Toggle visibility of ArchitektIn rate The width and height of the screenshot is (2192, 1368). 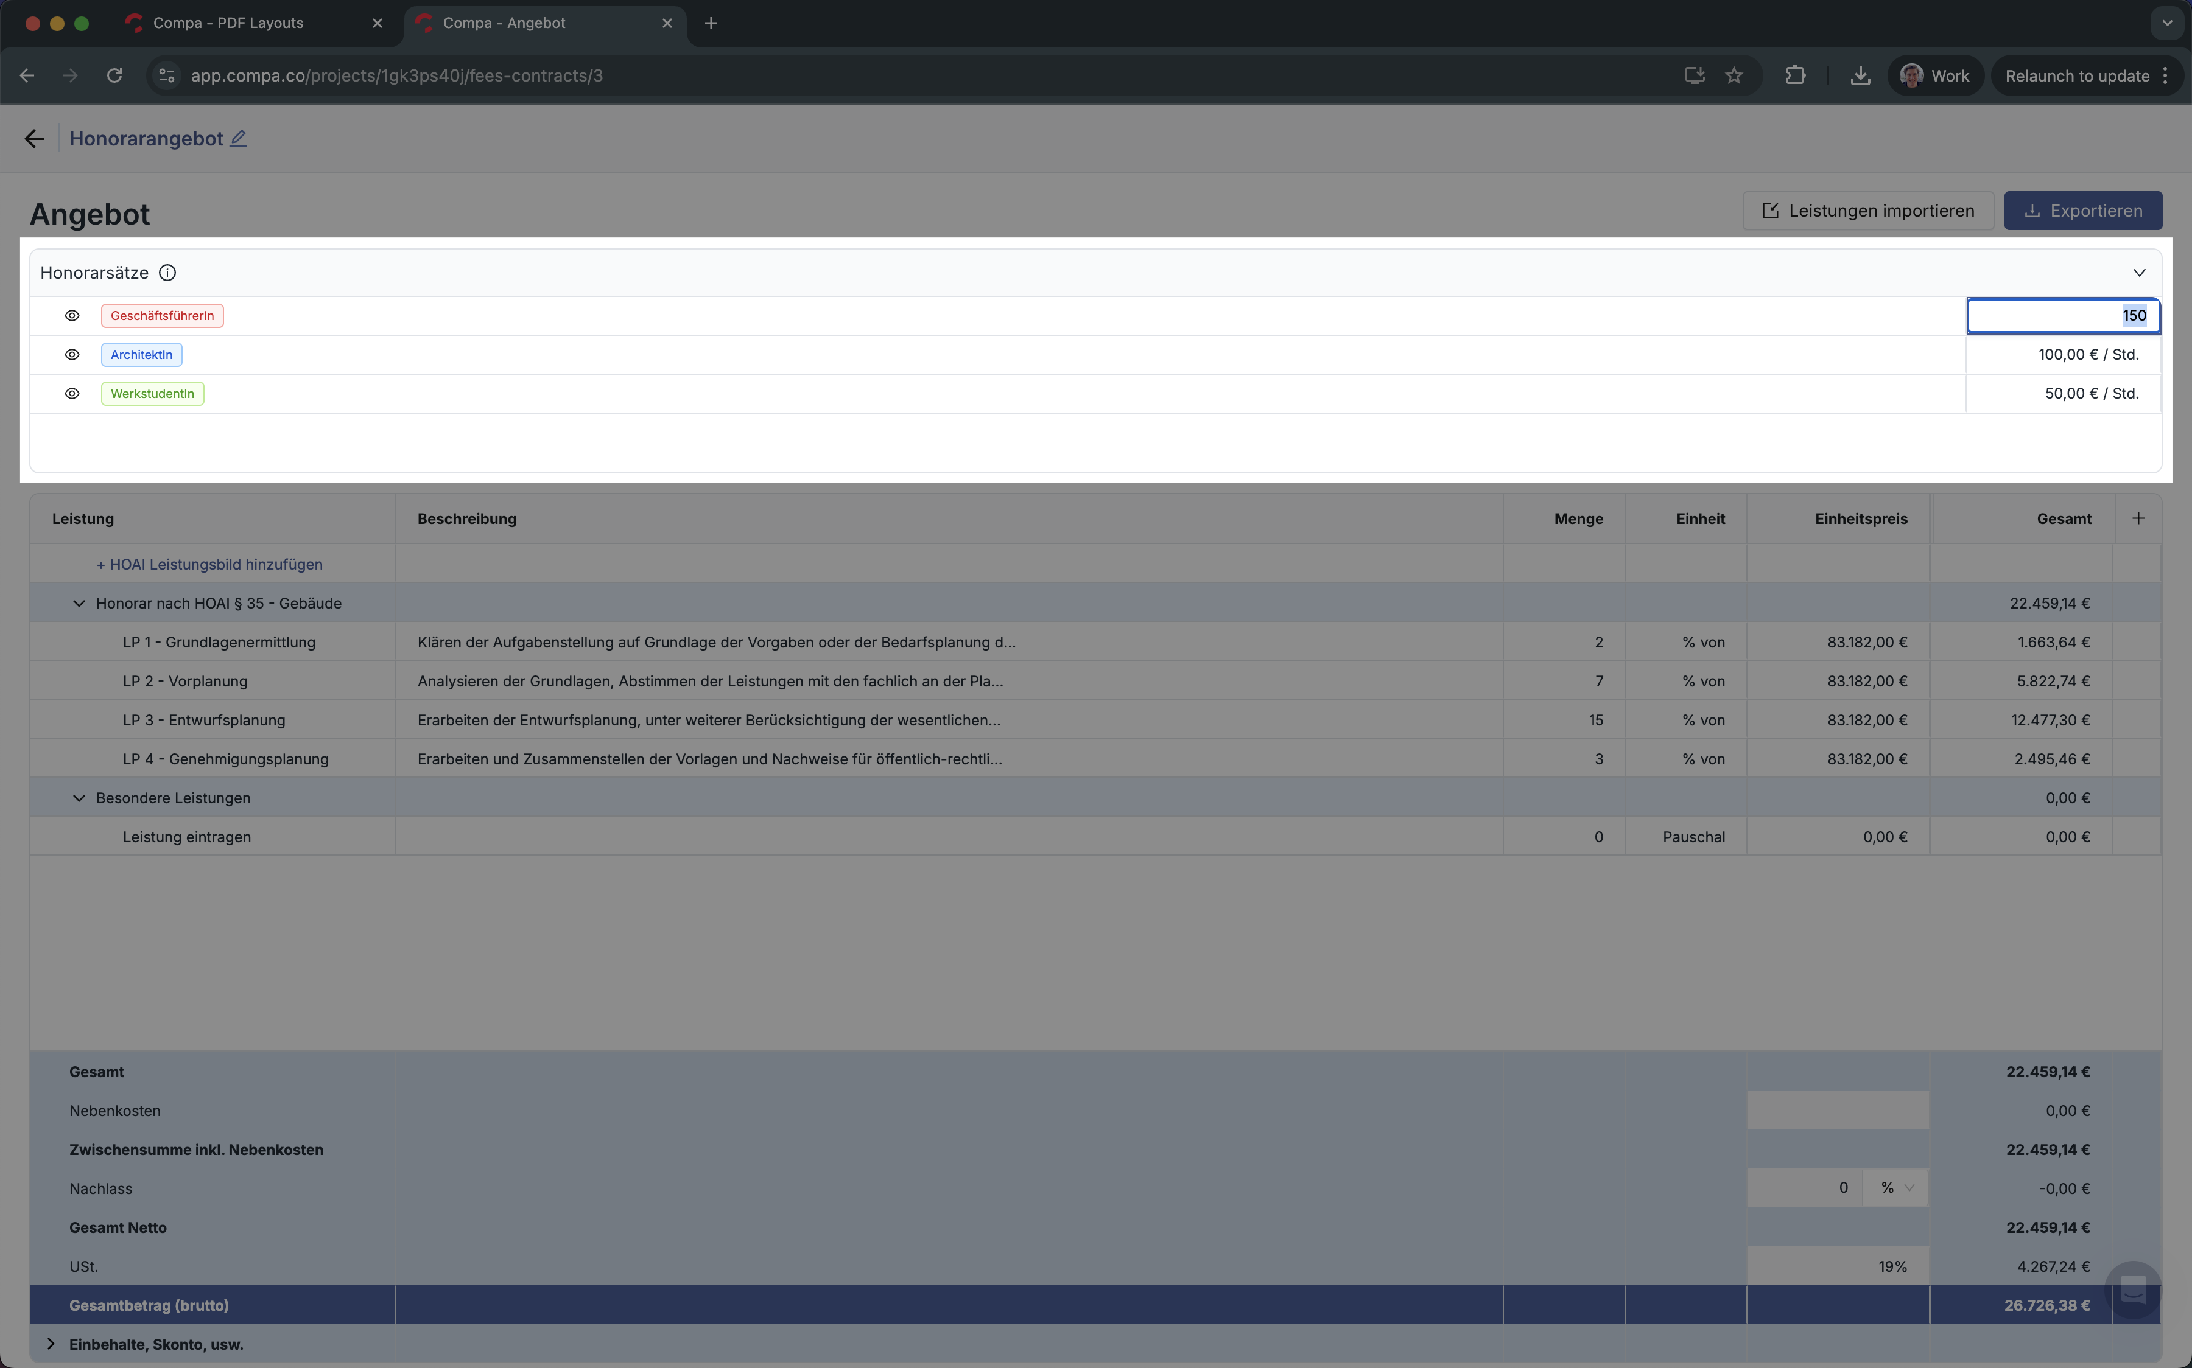[x=72, y=355]
